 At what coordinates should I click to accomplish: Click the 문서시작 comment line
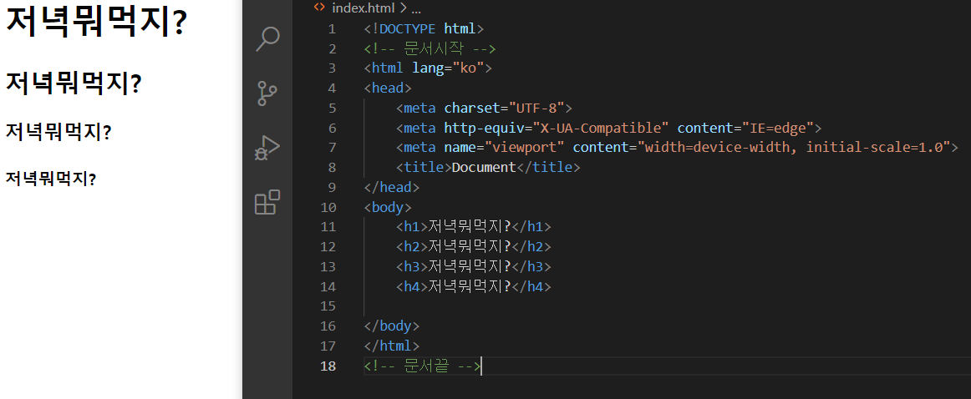point(430,48)
